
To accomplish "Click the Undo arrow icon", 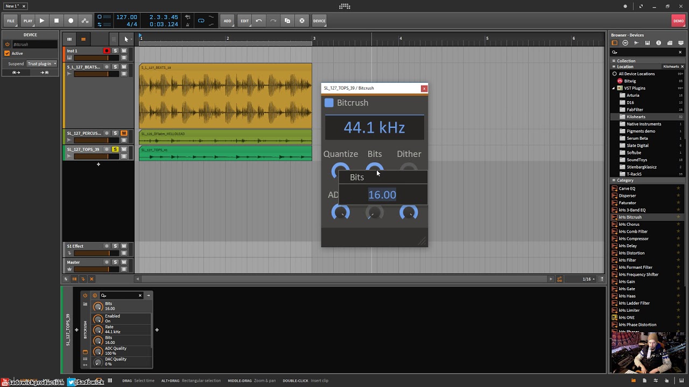I will [259, 21].
